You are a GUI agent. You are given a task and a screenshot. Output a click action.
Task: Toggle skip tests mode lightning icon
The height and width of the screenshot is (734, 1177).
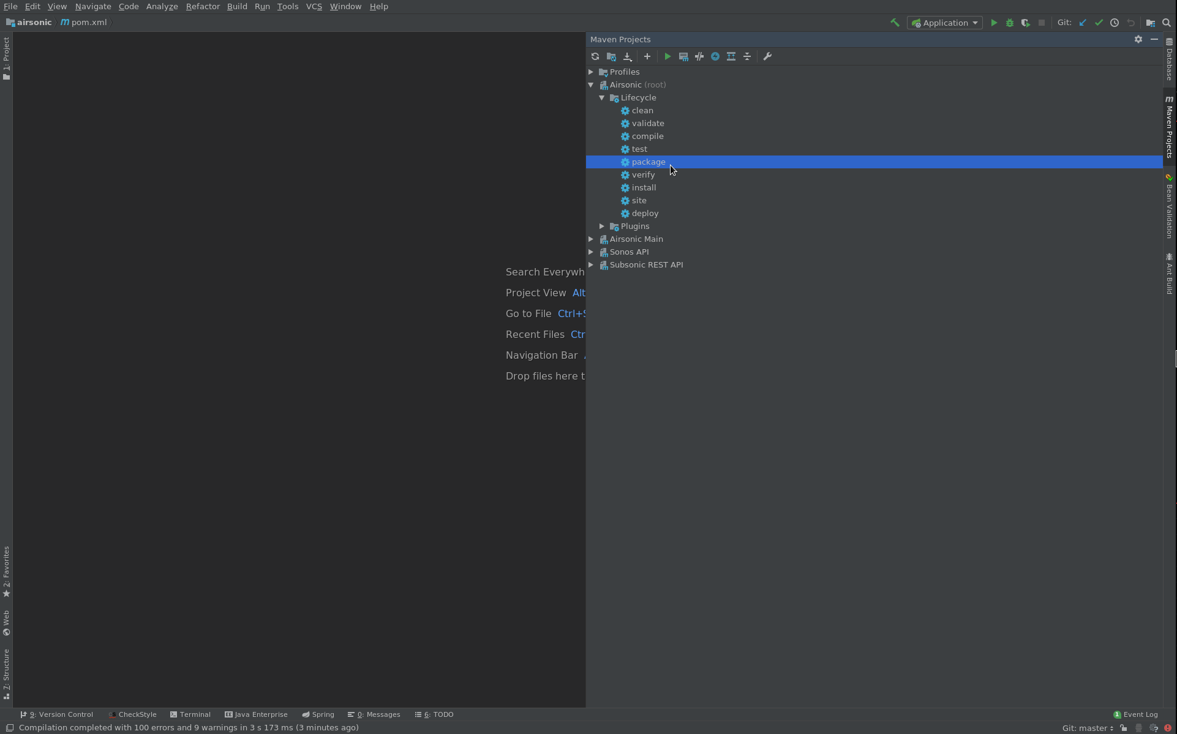click(715, 56)
